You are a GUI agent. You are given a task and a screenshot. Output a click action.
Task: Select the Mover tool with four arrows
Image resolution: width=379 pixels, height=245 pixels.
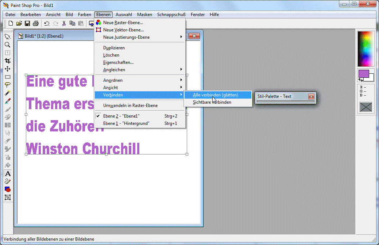pyautogui.click(x=8, y=69)
